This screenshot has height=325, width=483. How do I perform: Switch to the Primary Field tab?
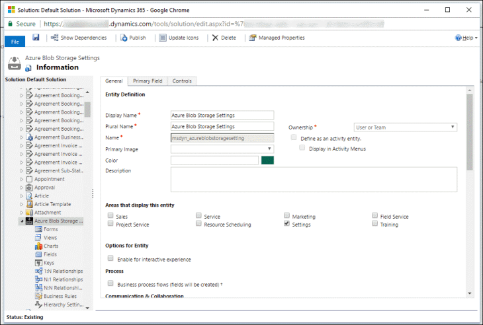coord(148,81)
